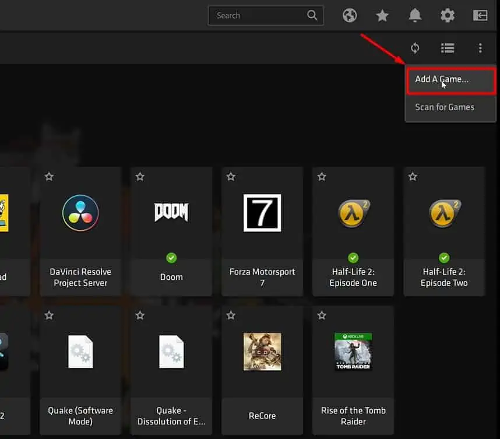Click the sidebar collapse icon
Screen dimensions: 500x439
click(480, 15)
